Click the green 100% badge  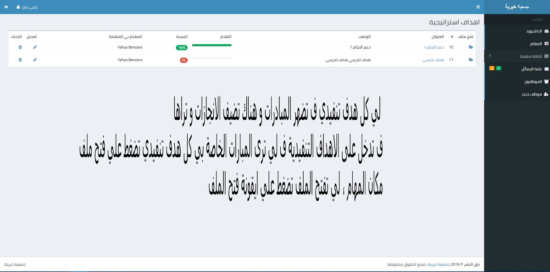(x=182, y=47)
